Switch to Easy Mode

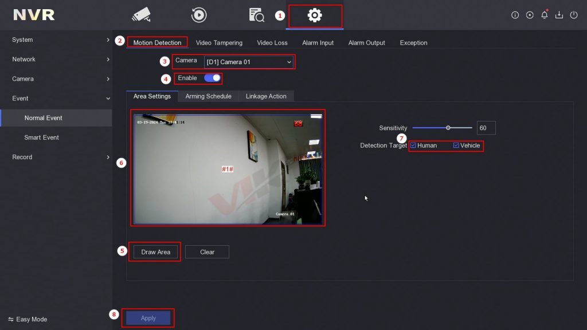[x=28, y=319]
